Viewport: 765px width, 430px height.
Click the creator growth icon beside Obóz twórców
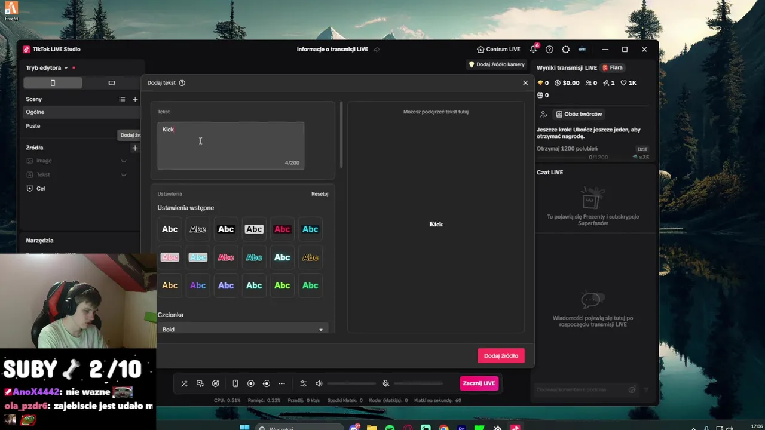click(x=543, y=114)
